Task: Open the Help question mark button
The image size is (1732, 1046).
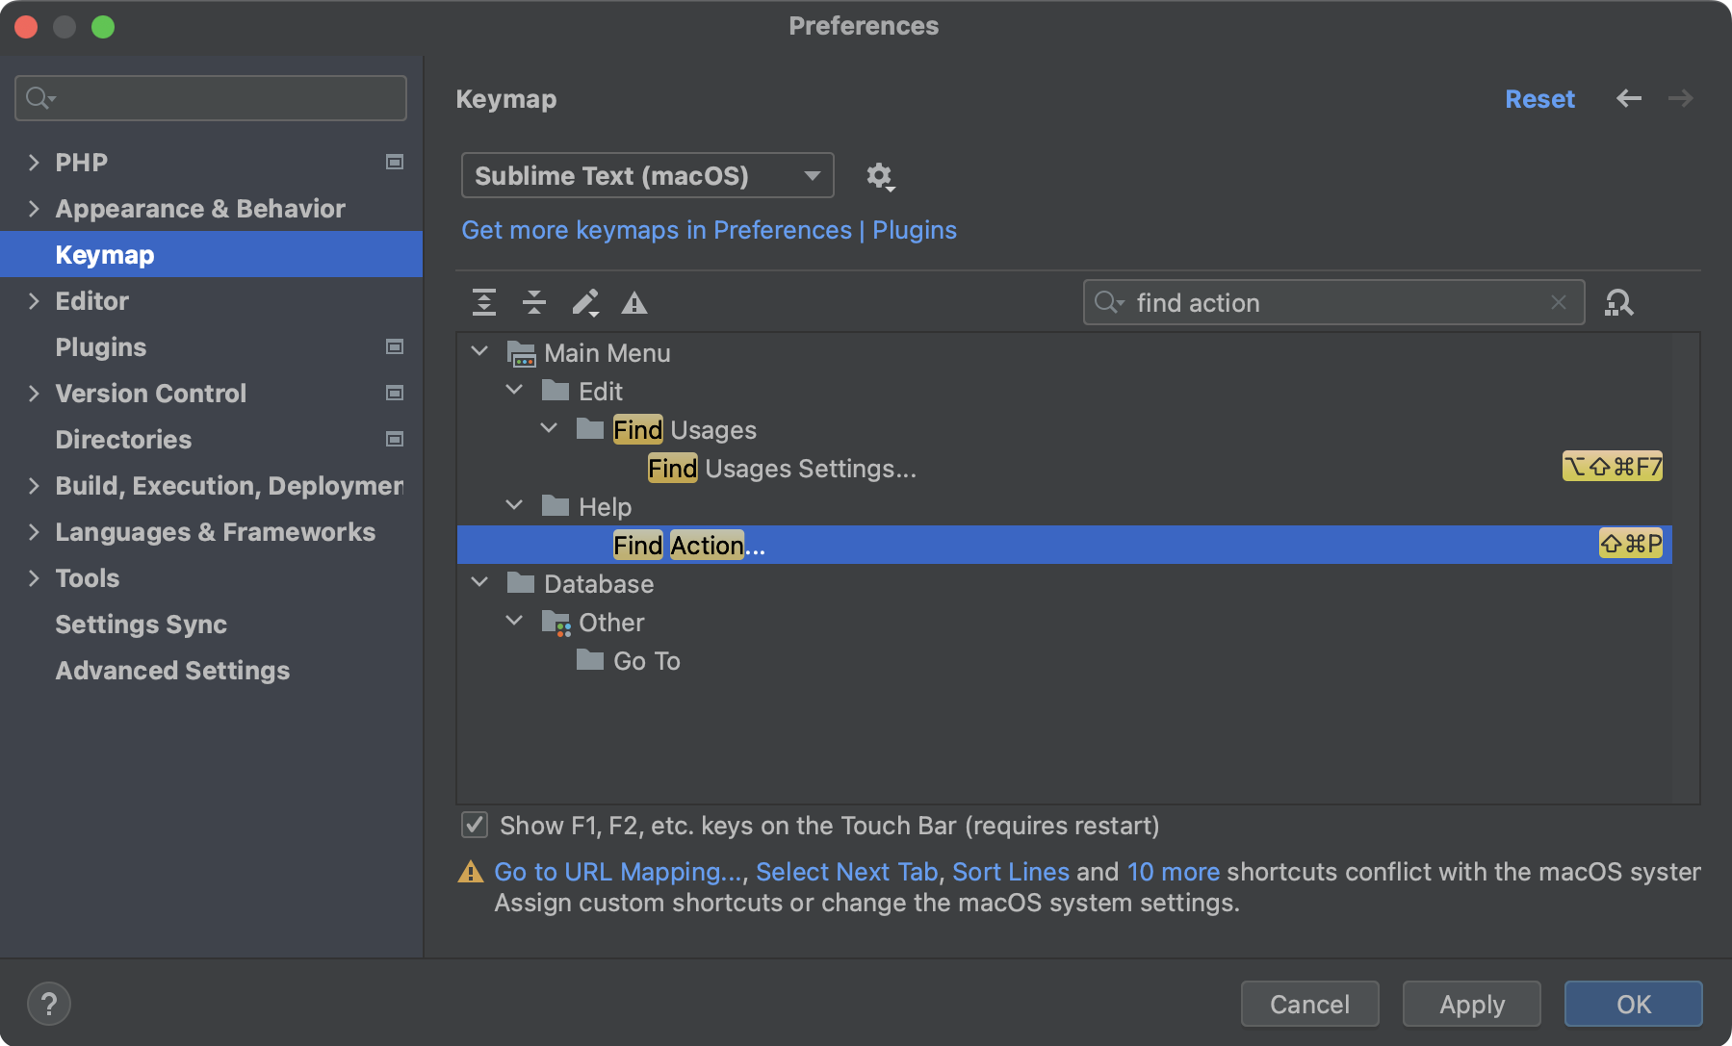Action: coord(49,1004)
